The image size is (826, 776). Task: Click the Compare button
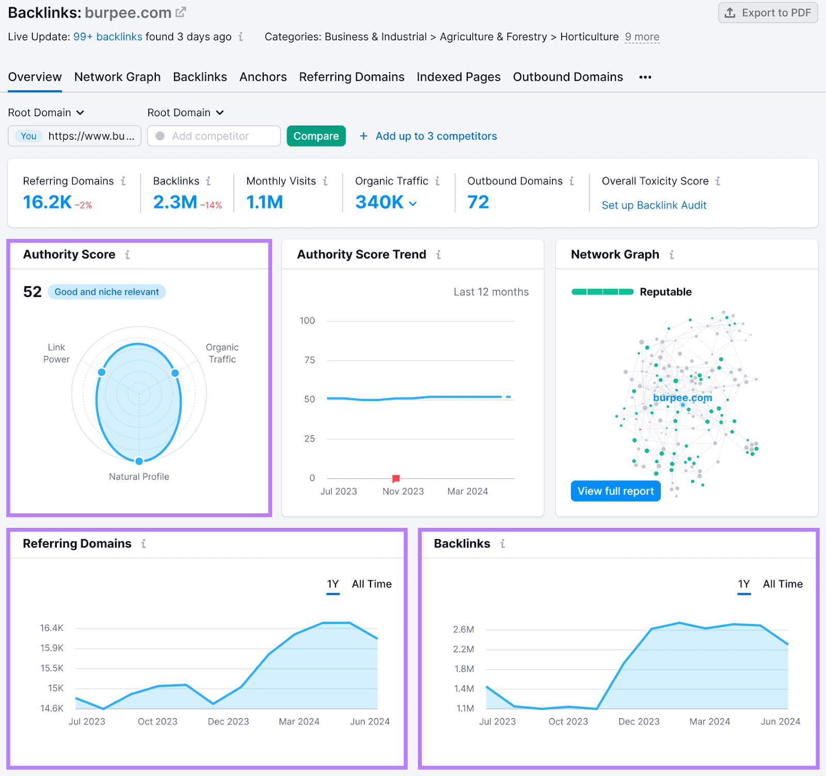pyautogui.click(x=316, y=136)
